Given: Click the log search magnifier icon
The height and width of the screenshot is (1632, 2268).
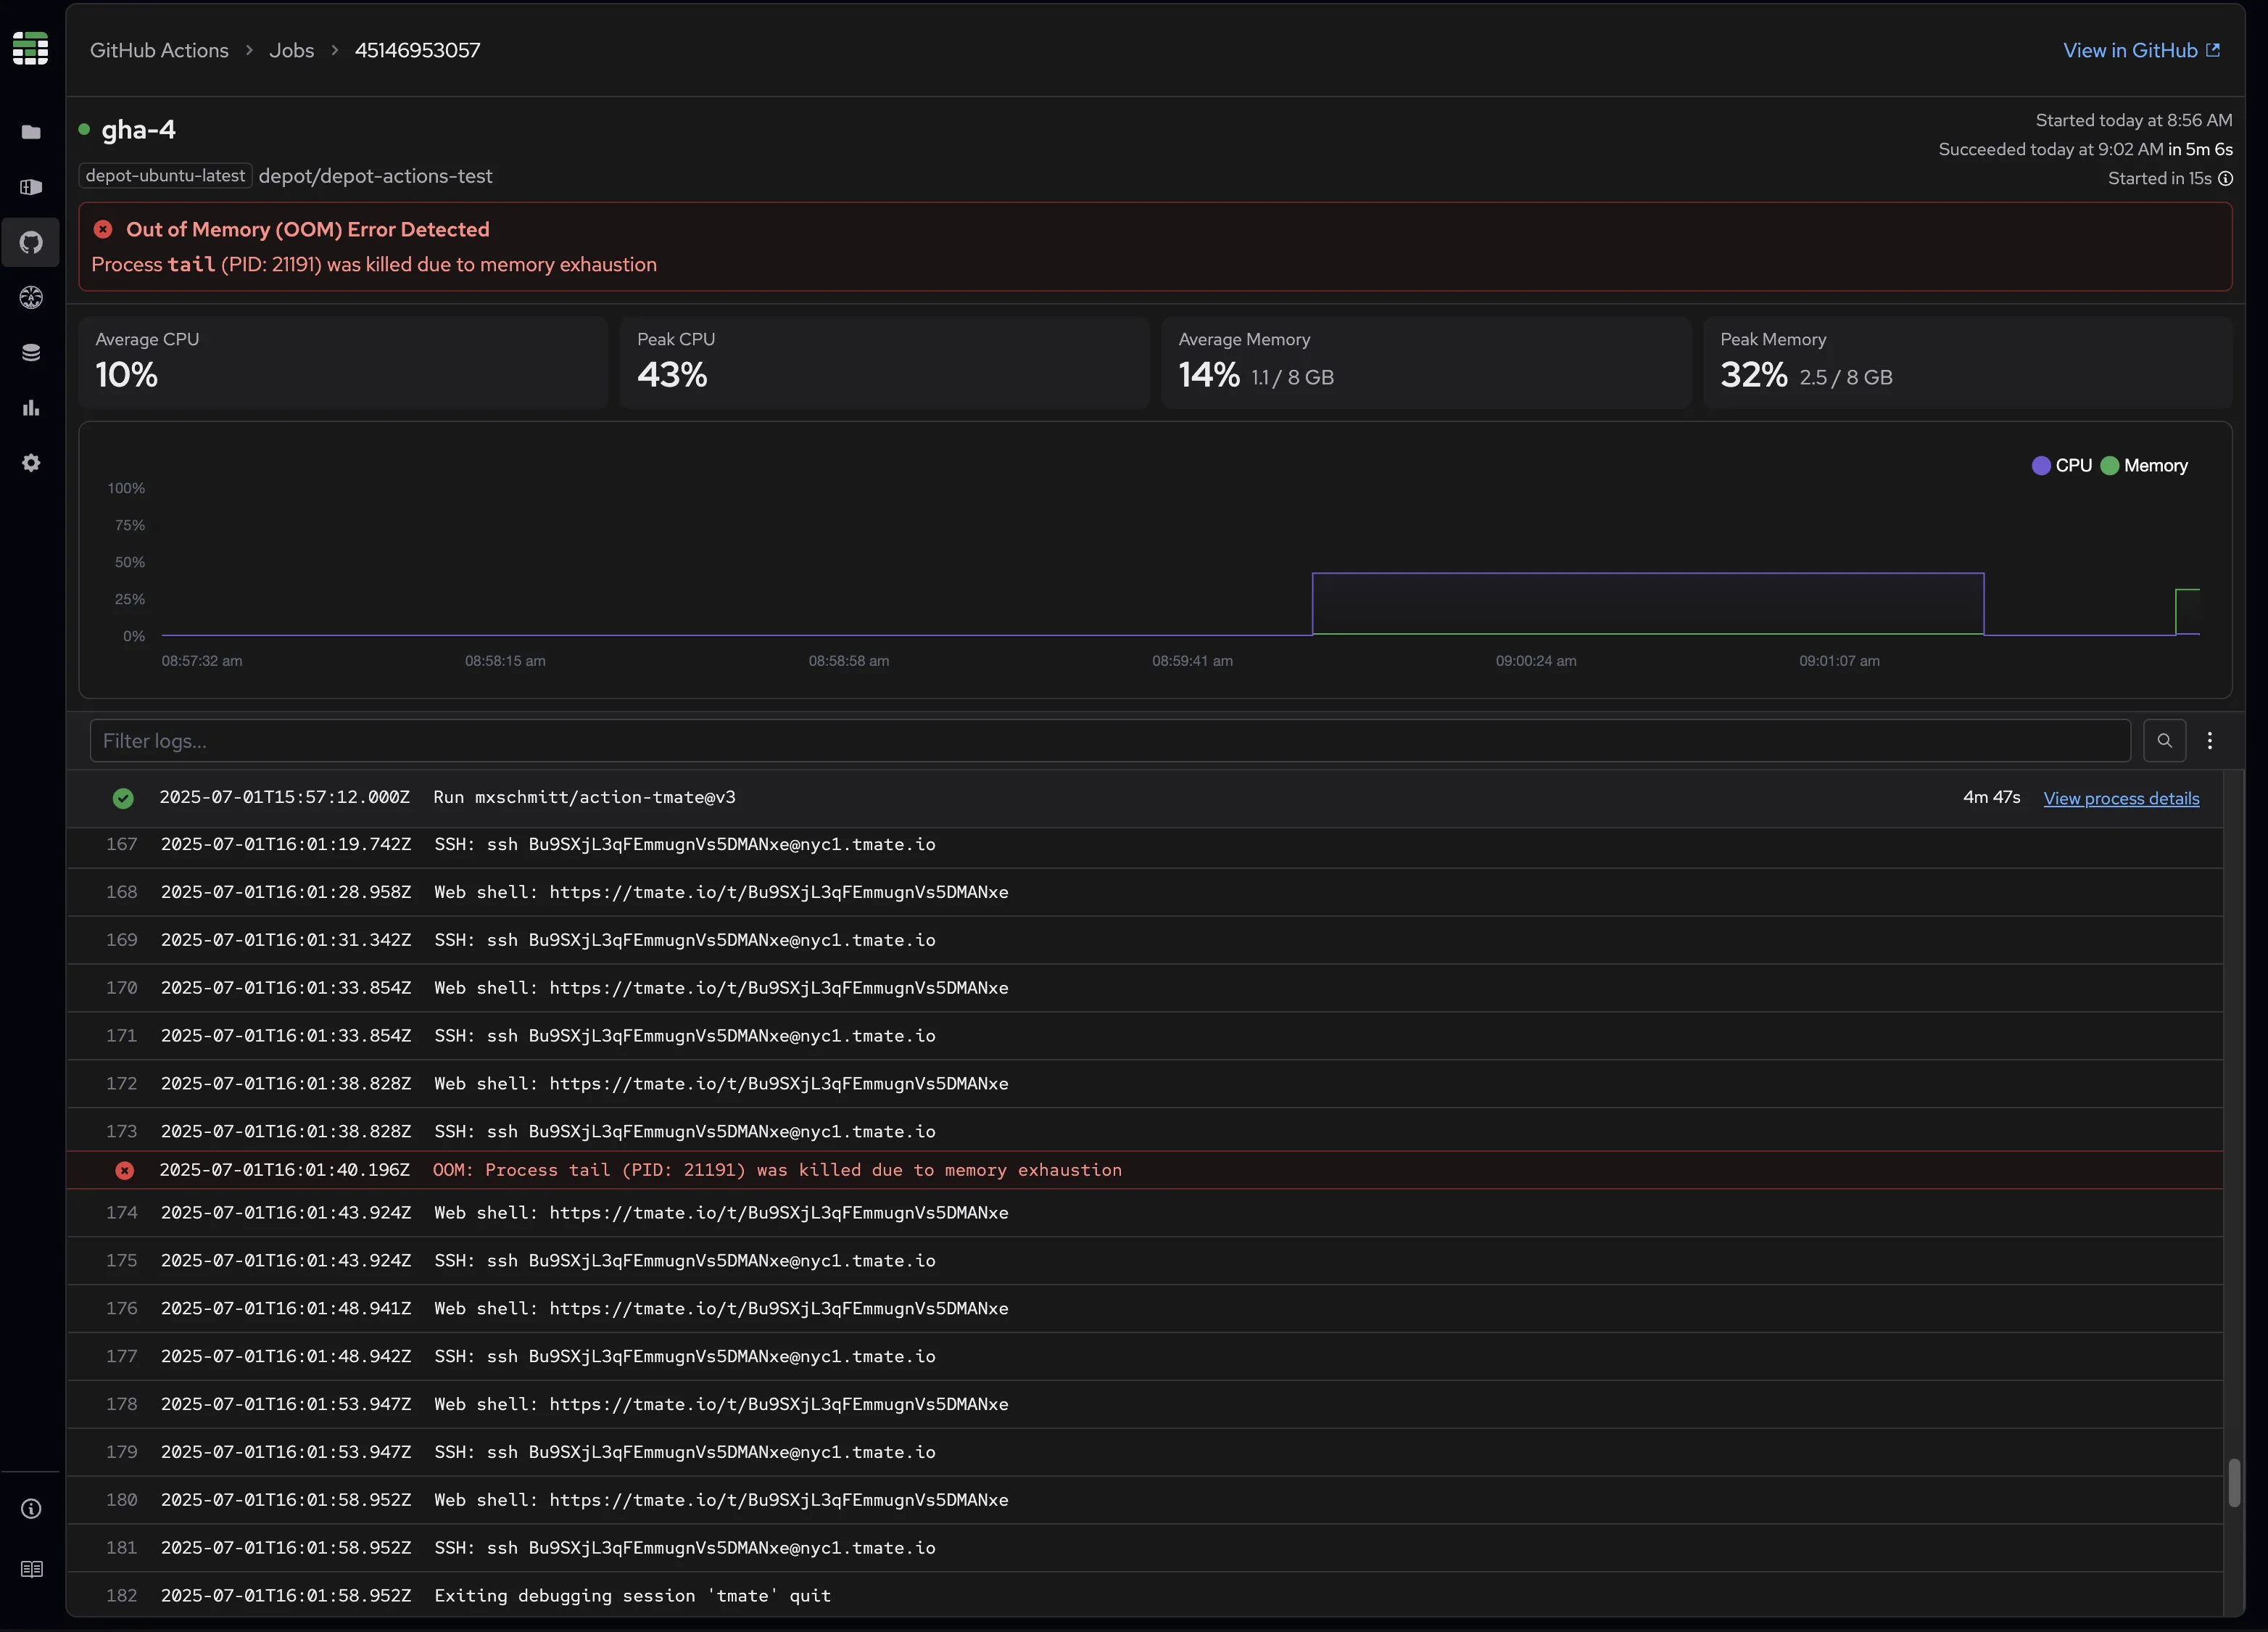Looking at the screenshot, I should click(2165, 741).
